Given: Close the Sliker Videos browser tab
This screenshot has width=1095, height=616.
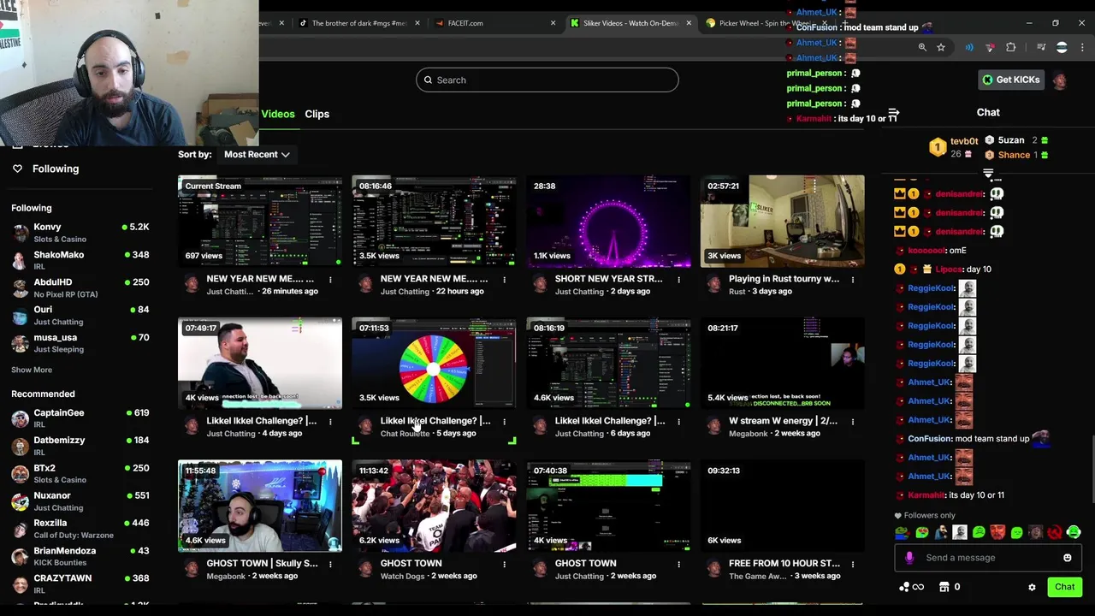Looking at the screenshot, I should pyautogui.click(x=689, y=23).
